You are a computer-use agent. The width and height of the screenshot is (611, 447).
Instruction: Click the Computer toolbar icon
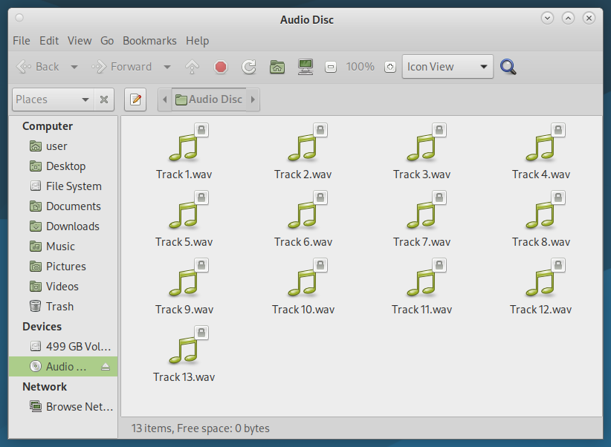[x=305, y=67]
